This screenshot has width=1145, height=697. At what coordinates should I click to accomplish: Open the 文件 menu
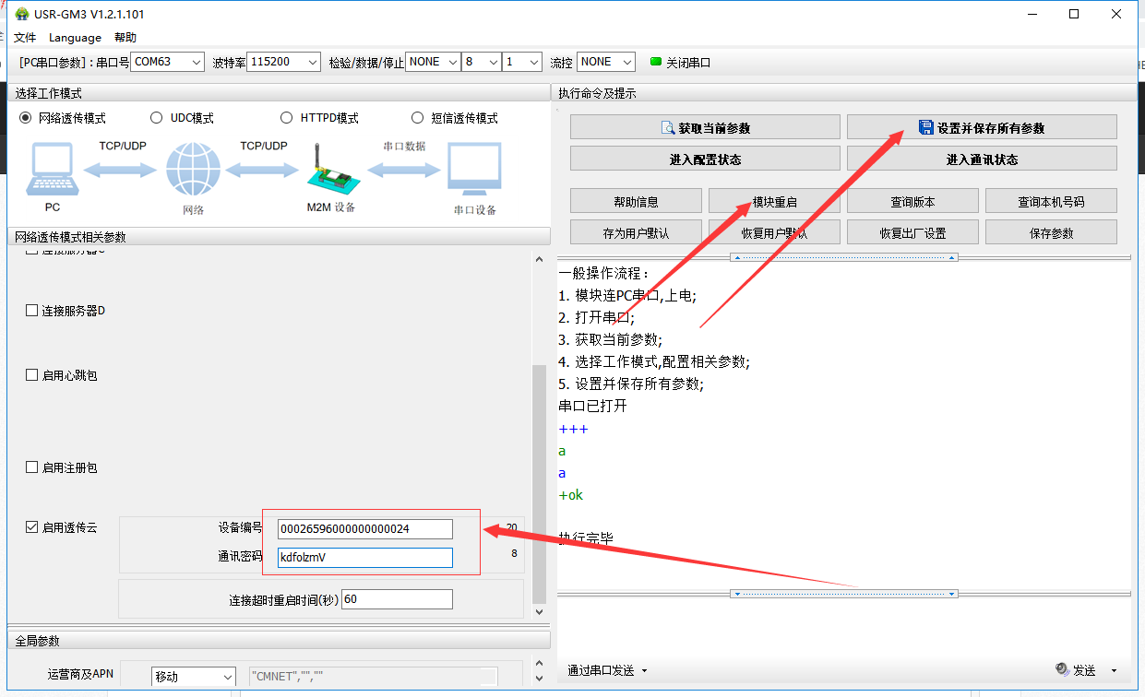click(25, 38)
